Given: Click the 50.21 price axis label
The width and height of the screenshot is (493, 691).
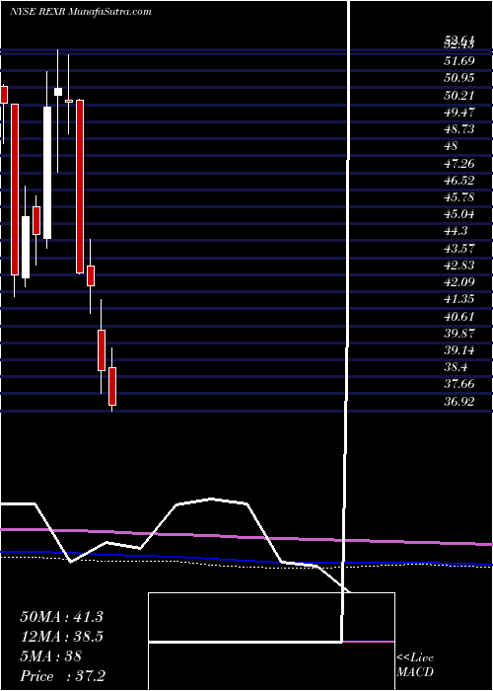Looking at the screenshot, I should 458,95.
